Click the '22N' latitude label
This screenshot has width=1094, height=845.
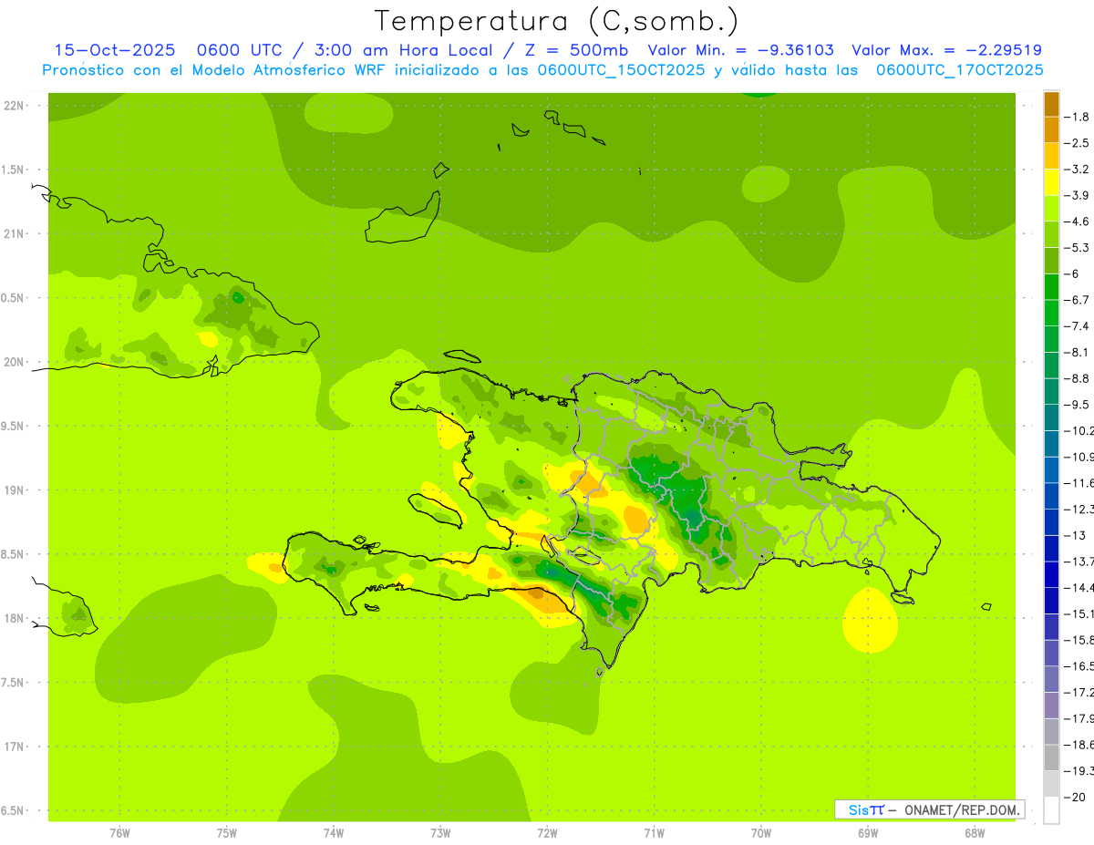point(15,106)
